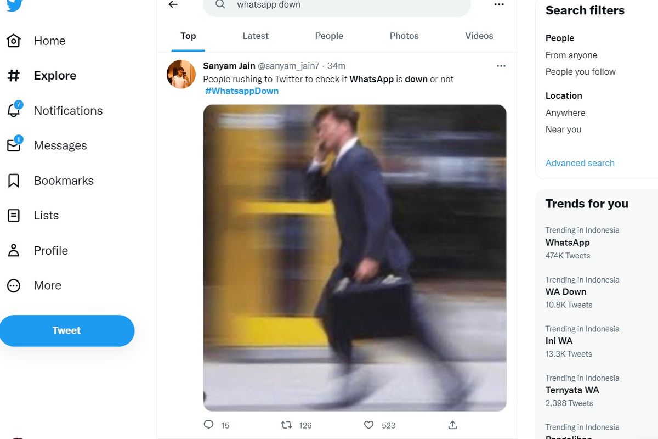The image size is (658, 439).
Task: Click the Tweet button
Action: point(67,330)
